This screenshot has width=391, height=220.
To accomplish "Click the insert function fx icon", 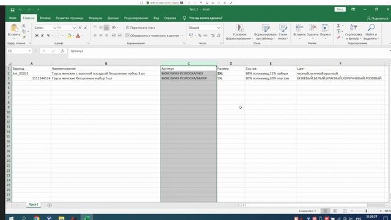I will [62, 51].
